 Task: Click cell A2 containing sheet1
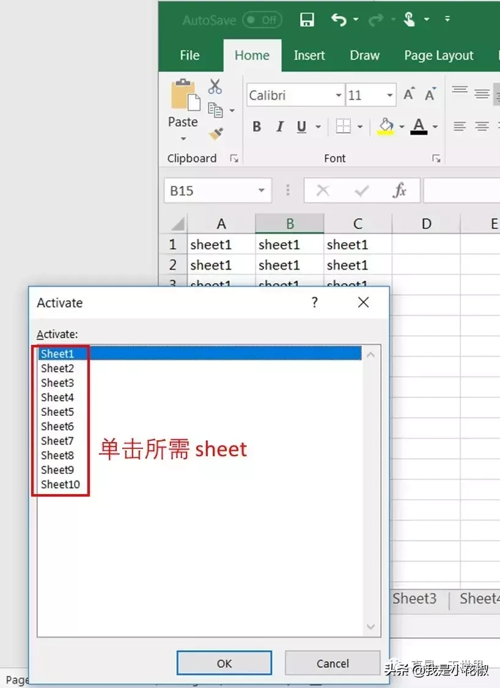click(221, 265)
